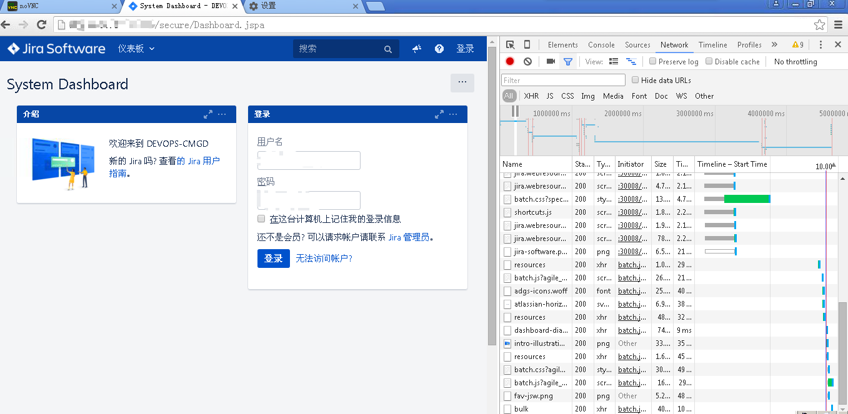
Task: Click the network overview timeline handle
Action: pos(516,111)
